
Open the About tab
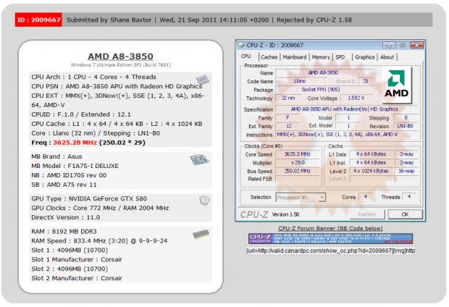(387, 57)
